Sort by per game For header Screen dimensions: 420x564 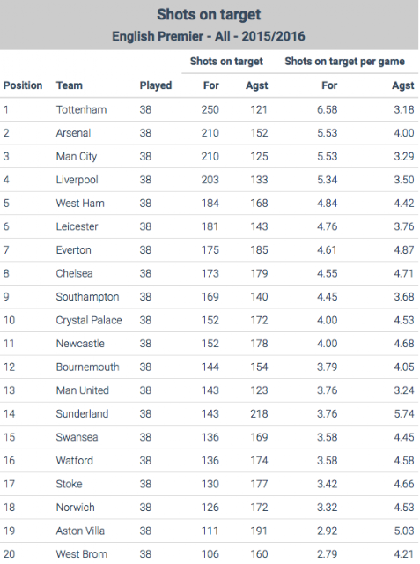(329, 85)
